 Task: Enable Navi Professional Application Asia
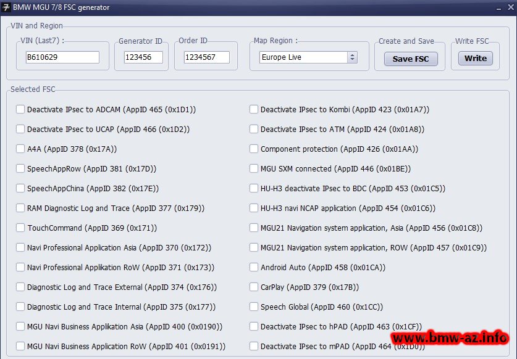[x=20, y=247]
